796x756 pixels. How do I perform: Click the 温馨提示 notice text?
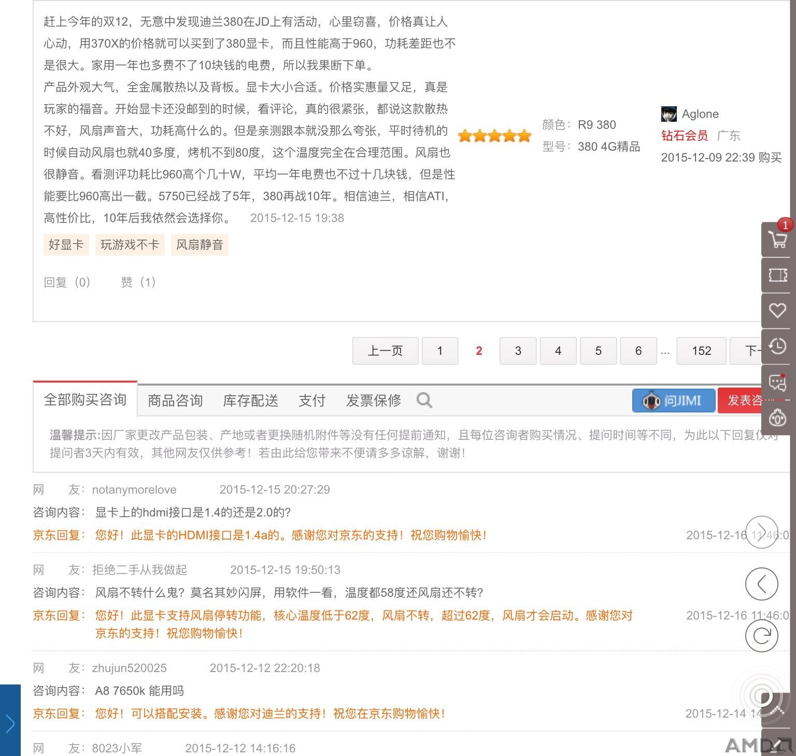pyautogui.click(x=414, y=444)
